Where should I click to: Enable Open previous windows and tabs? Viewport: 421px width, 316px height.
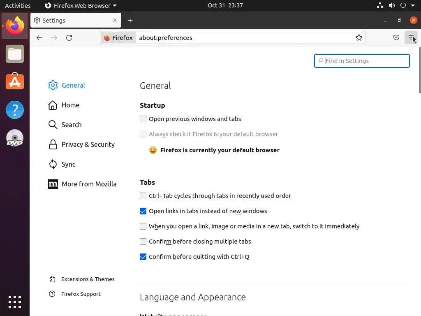click(143, 119)
